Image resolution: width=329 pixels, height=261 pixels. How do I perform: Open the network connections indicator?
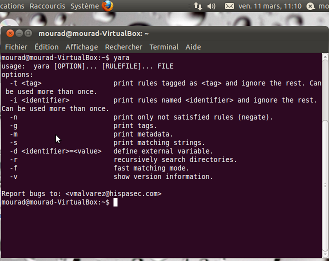pos(197,6)
